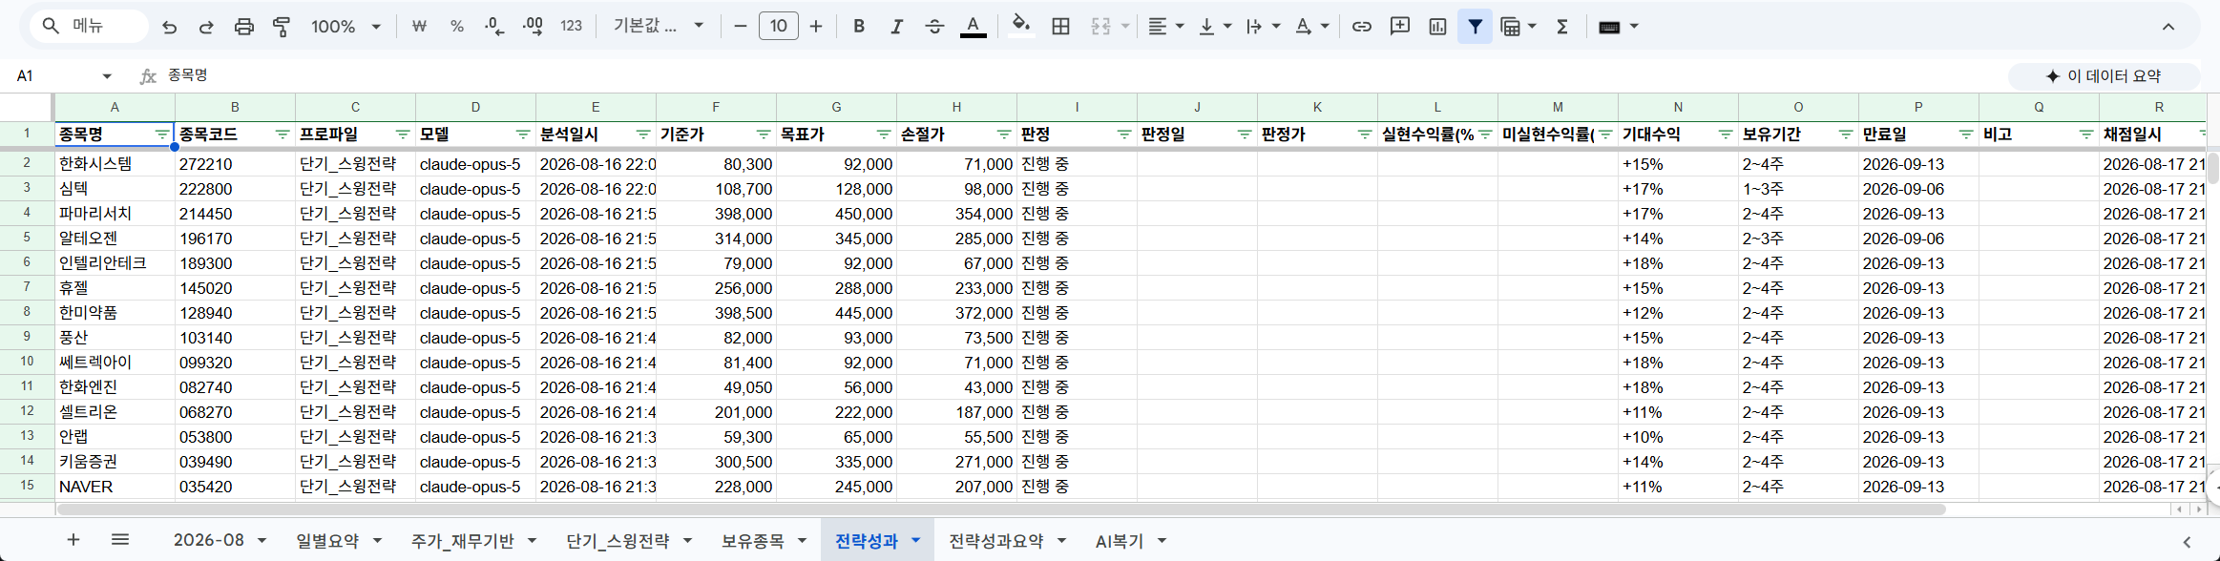
Task: Open filter for 기준가 column
Action: click(764, 135)
